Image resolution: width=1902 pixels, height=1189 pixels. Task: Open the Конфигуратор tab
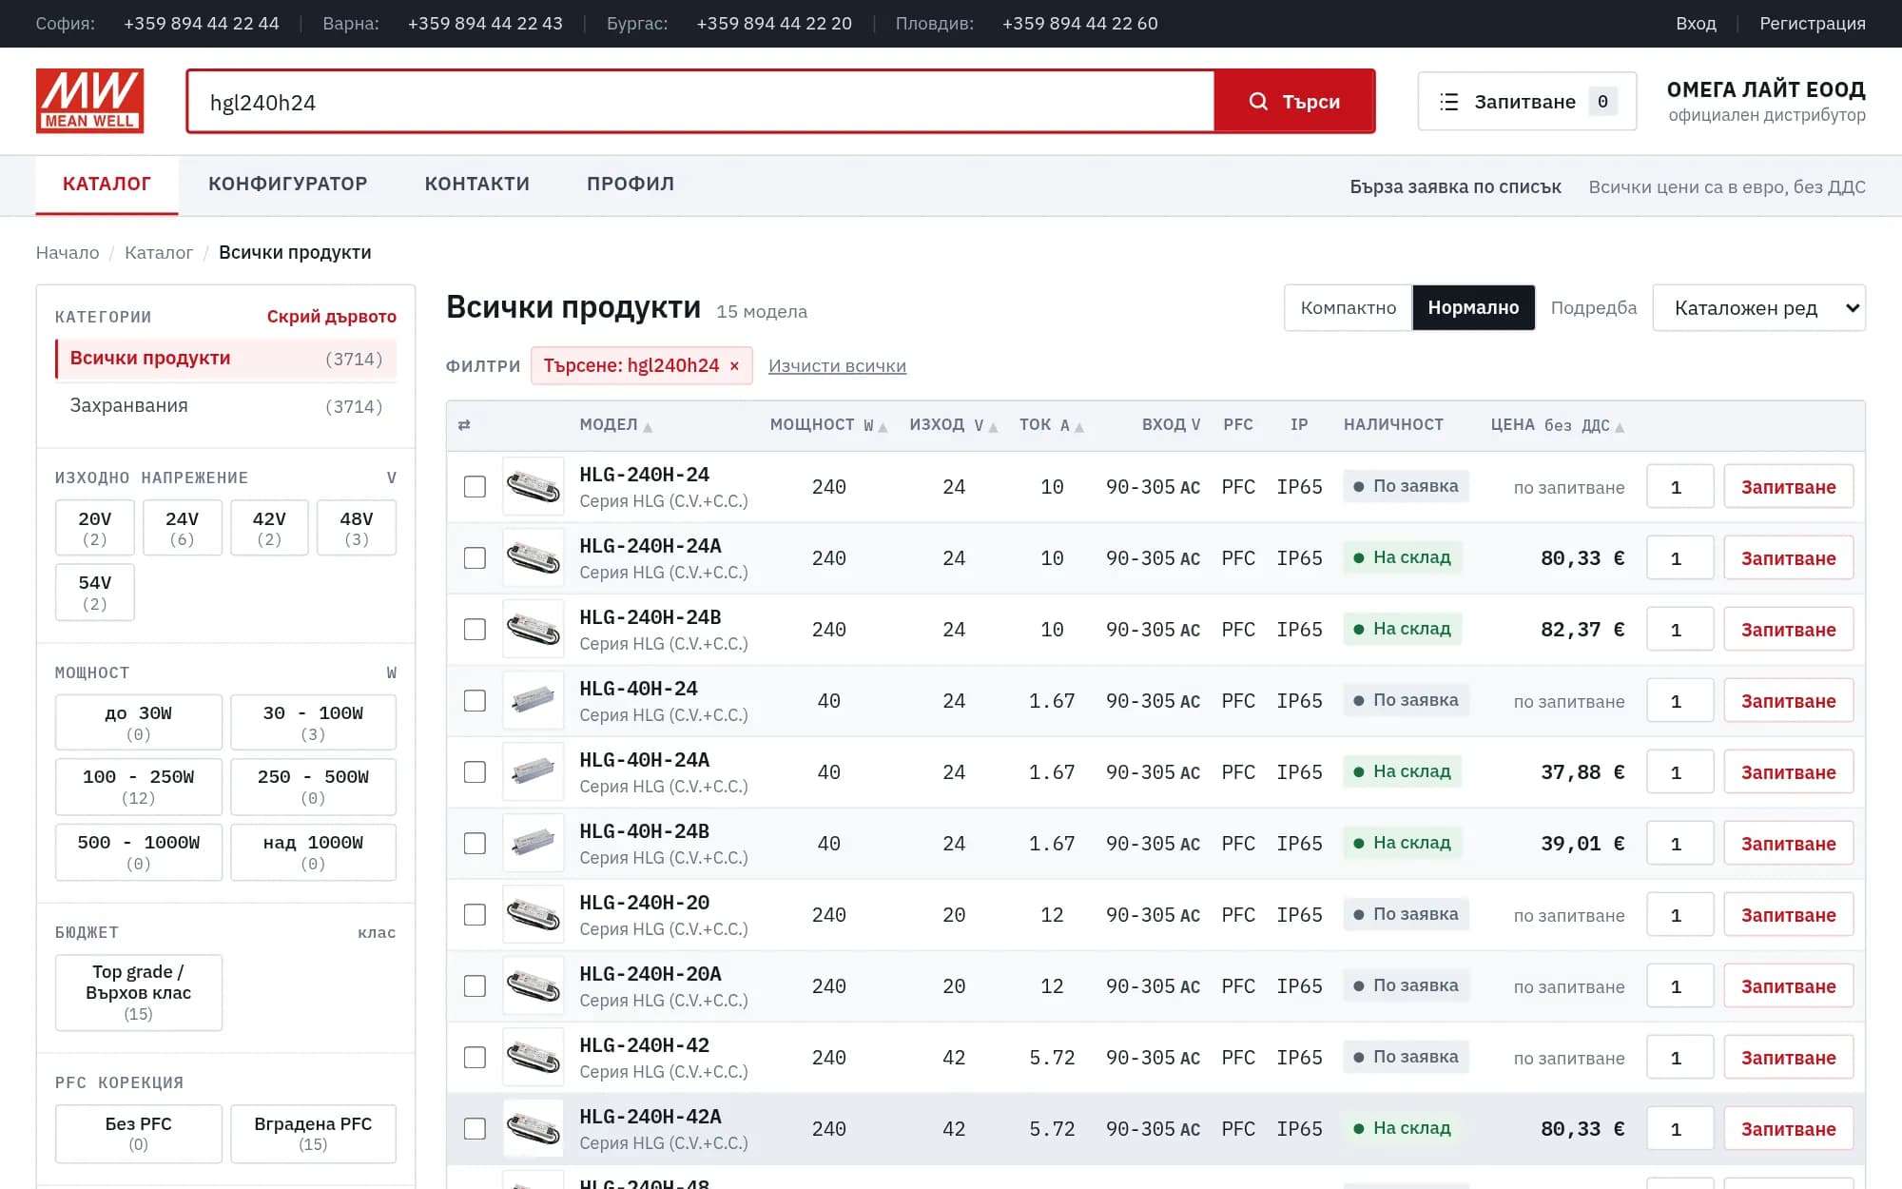pos(287,184)
